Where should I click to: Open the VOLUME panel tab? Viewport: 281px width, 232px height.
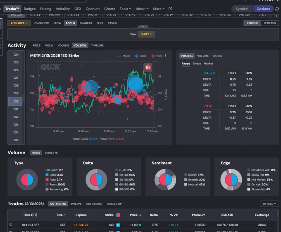(203, 56)
